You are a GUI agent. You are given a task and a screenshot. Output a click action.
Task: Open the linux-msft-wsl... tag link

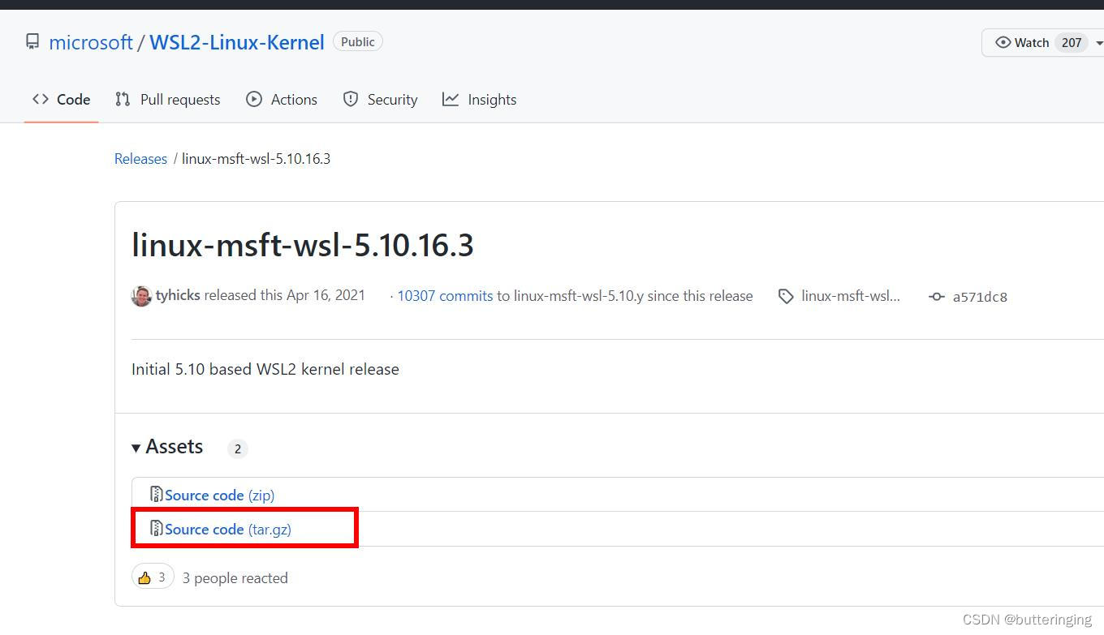pos(850,296)
